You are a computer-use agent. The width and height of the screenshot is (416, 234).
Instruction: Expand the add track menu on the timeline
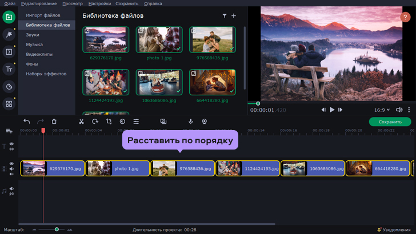[x=9, y=131]
